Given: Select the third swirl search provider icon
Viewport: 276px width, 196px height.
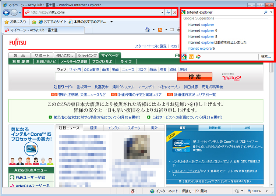Looking at the screenshot, I should click(198, 57).
